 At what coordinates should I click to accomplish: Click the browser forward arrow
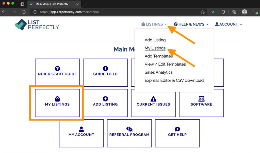pyautogui.click(x=14, y=12)
